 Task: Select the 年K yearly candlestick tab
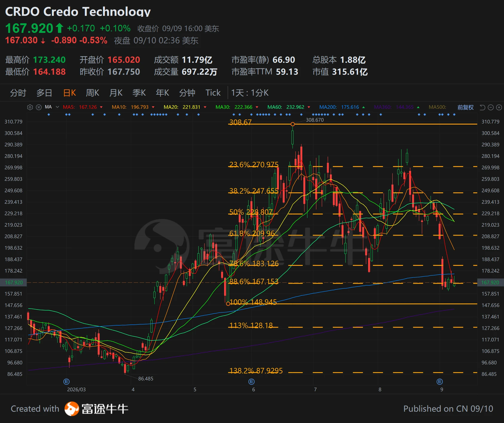click(163, 93)
